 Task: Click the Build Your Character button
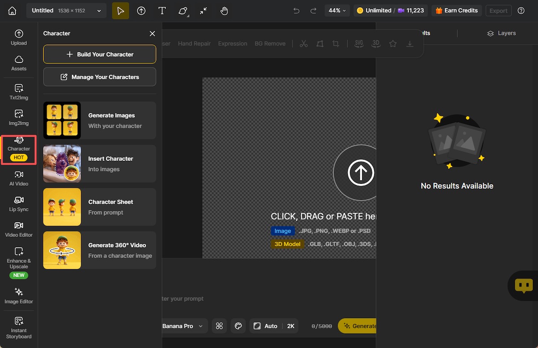99,54
